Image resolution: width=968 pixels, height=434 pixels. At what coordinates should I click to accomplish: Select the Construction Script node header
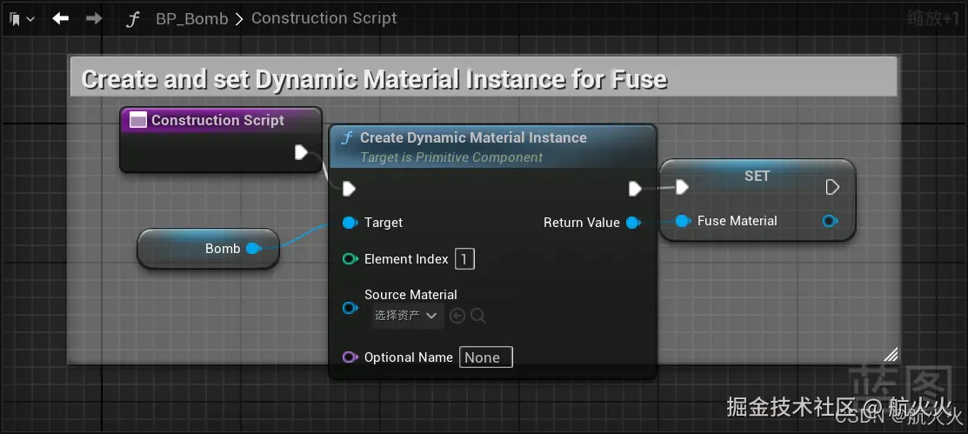[220, 120]
